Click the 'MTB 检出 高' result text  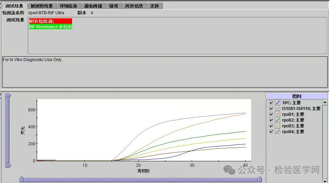pyautogui.click(x=42, y=21)
